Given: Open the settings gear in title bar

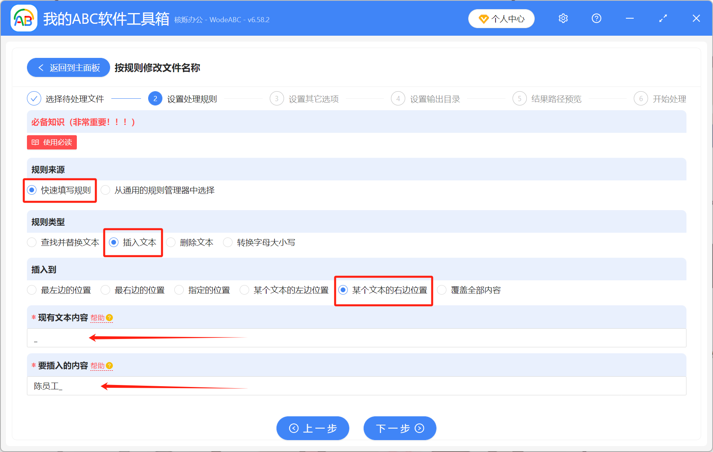Looking at the screenshot, I should click(563, 18).
